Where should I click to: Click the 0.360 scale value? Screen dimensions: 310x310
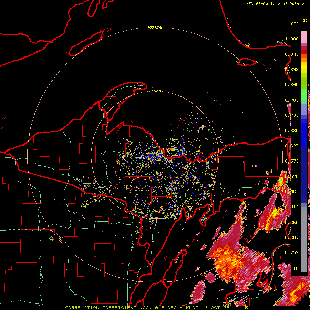pyautogui.click(x=292, y=223)
